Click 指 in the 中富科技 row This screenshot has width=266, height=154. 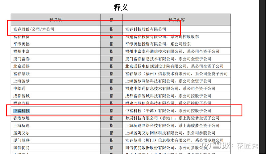111,111
